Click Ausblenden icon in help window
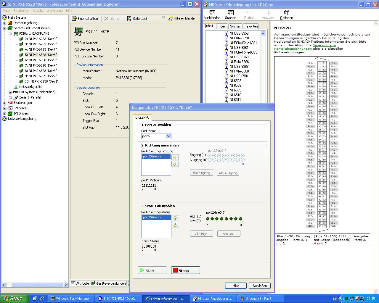Screen dimensions: 379x303 (212, 12)
